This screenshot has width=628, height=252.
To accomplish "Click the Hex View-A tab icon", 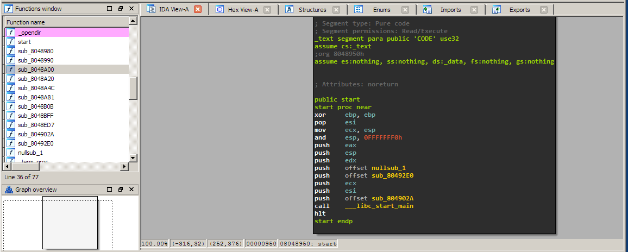I will 219,10.
